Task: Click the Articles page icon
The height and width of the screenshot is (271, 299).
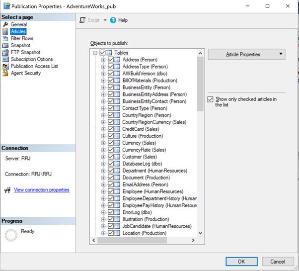Action: pyautogui.click(x=5, y=31)
